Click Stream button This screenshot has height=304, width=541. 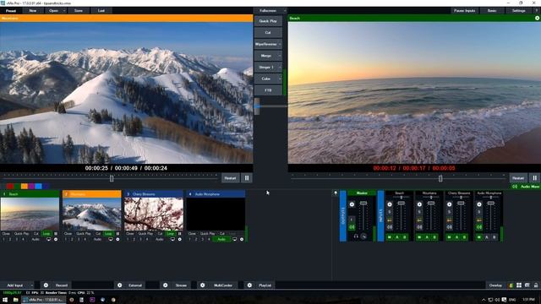(x=181, y=285)
